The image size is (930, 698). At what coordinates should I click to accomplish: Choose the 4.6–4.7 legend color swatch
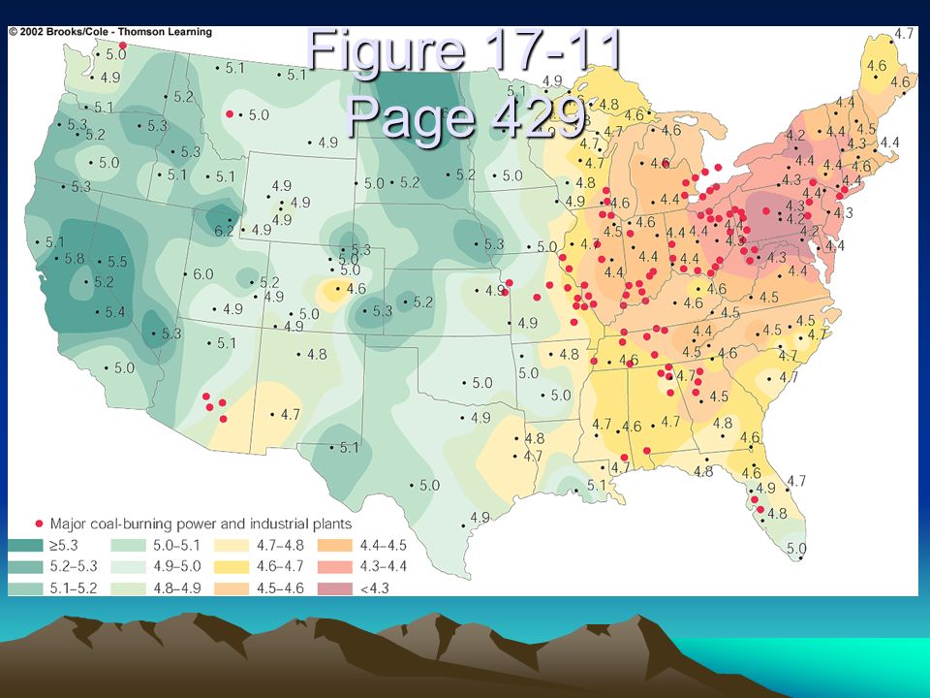[x=232, y=567]
